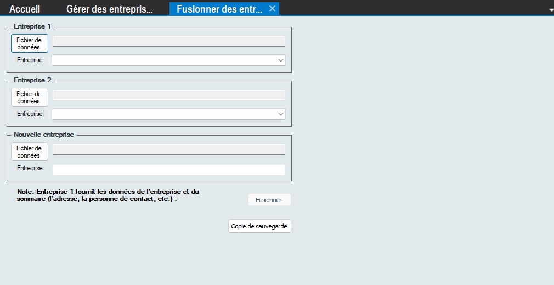The width and height of the screenshot is (554, 285).
Task: Click inside the Entreprise 1 combo box field
Action: coord(163,60)
